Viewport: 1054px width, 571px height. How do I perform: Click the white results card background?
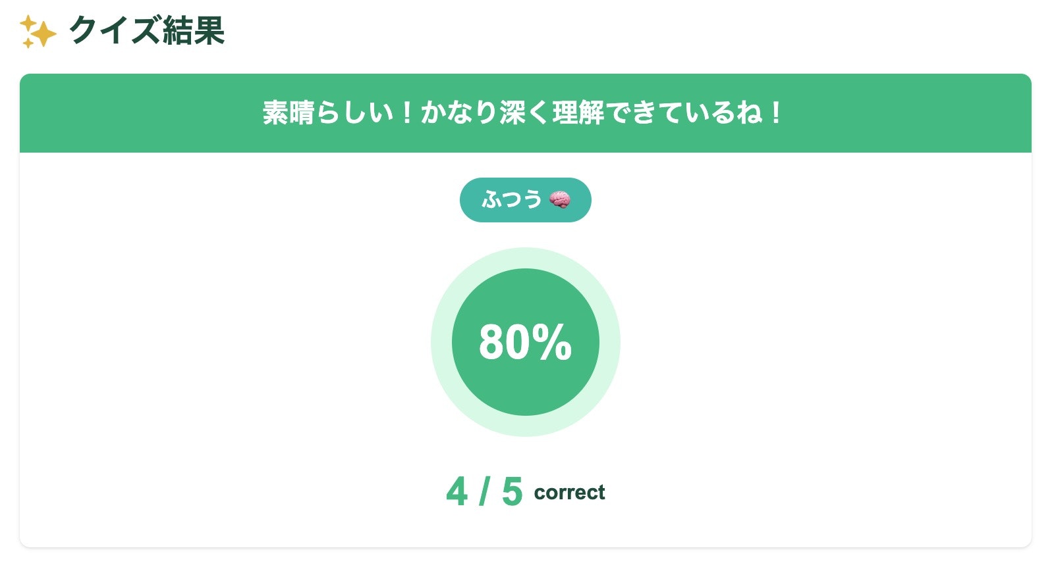pyautogui.click(x=198, y=395)
